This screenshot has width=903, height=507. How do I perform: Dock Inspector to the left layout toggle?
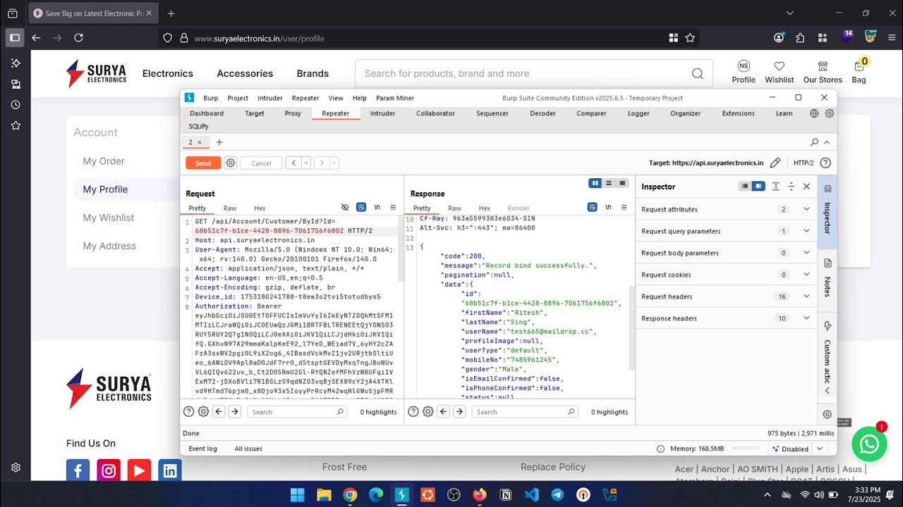pyautogui.click(x=745, y=187)
